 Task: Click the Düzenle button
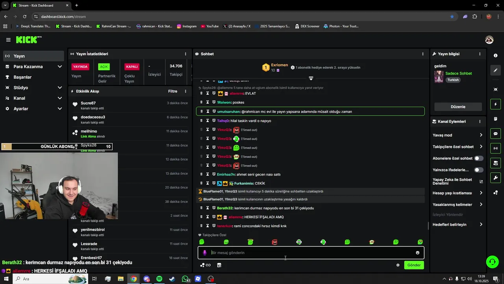click(x=458, y=107)
